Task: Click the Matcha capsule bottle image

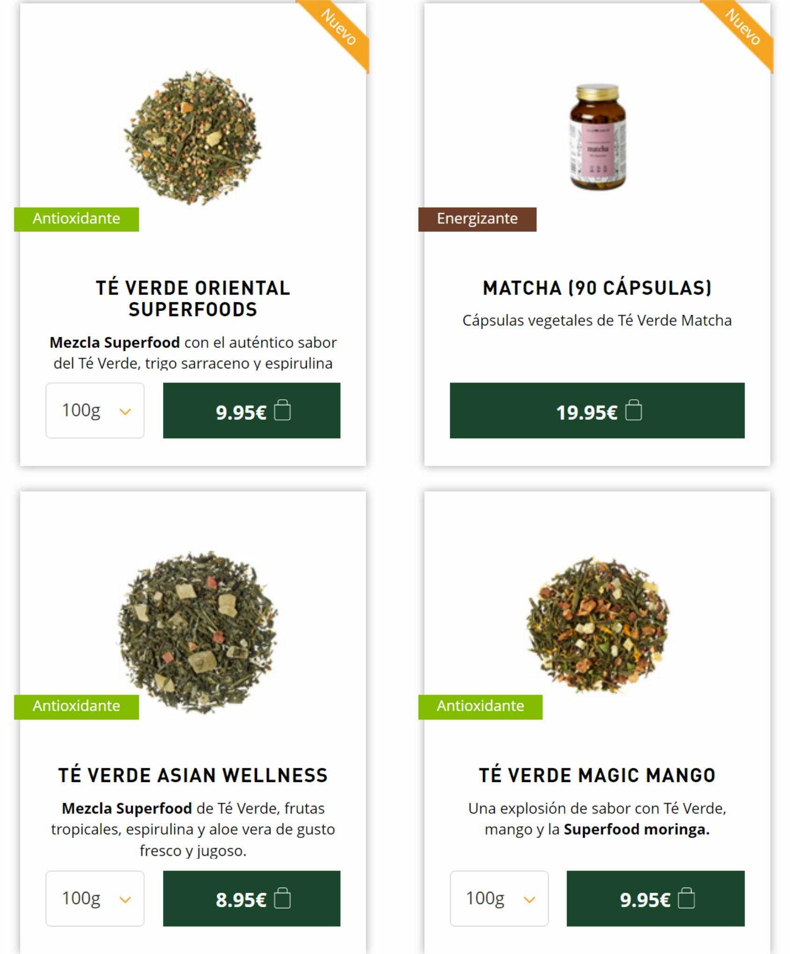Action: coord(597,137)
